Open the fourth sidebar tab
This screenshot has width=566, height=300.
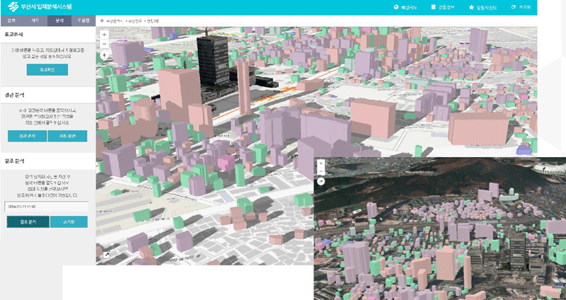[83, 21]
